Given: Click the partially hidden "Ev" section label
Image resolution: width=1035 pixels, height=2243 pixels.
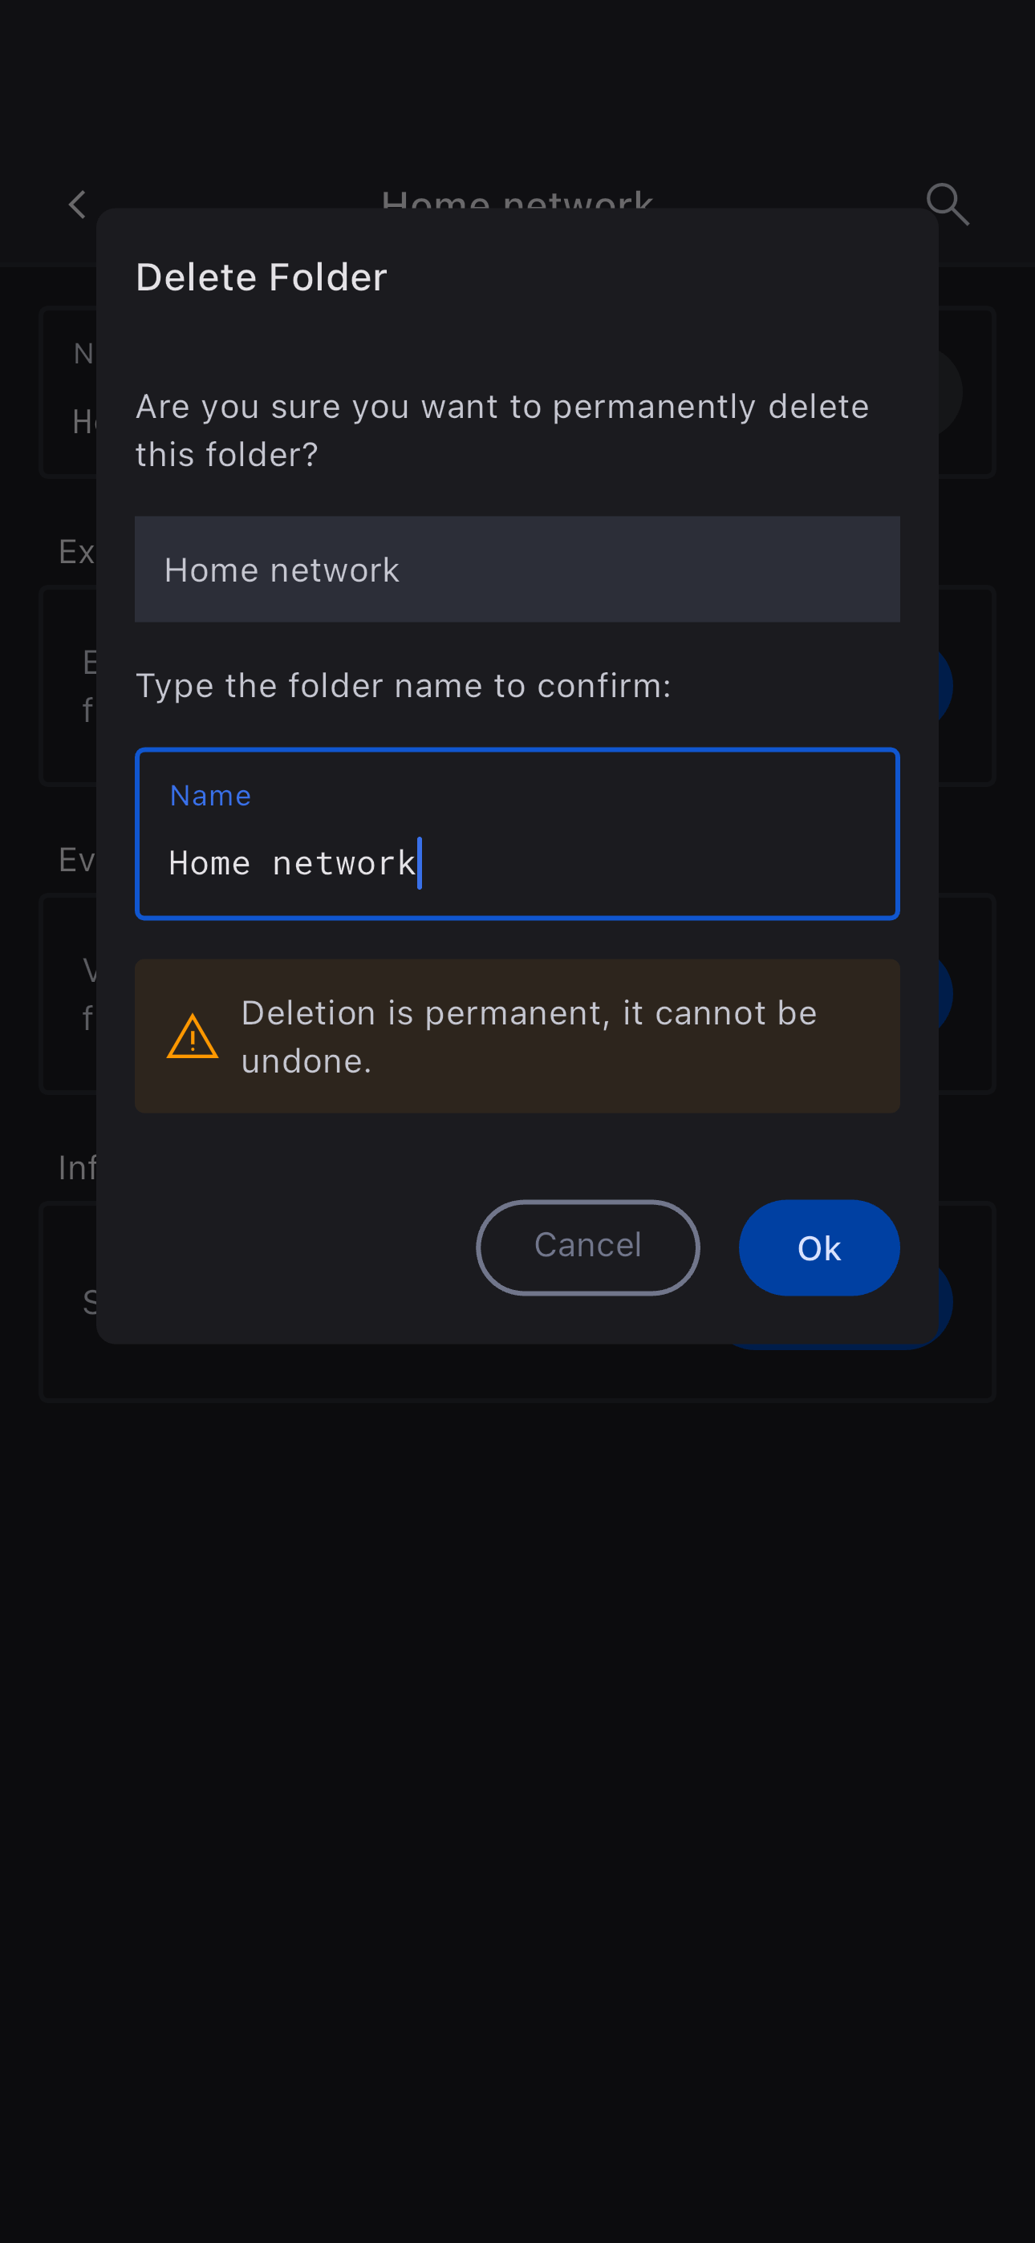Looking at the screenshot, I should [x=75, y=860].
